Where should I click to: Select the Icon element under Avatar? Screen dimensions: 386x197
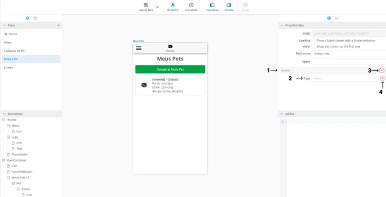[x=29, y=195]
